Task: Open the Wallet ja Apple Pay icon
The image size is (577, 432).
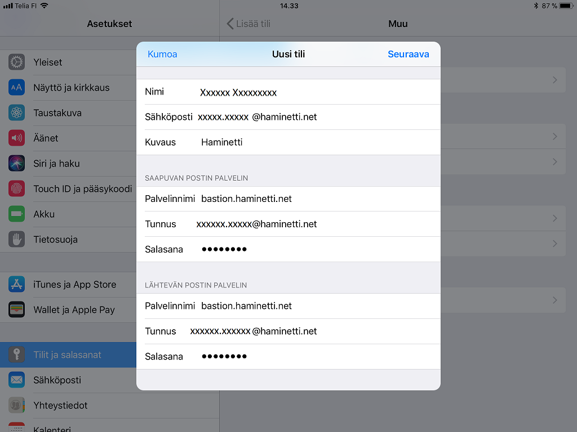Action: point(16,310)
